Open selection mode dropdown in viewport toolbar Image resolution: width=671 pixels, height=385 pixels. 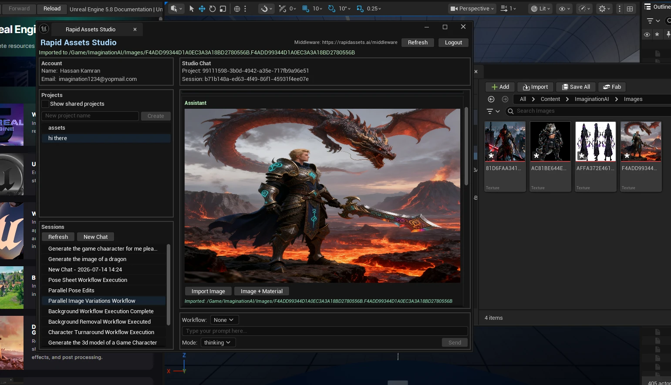pos(176,9)
